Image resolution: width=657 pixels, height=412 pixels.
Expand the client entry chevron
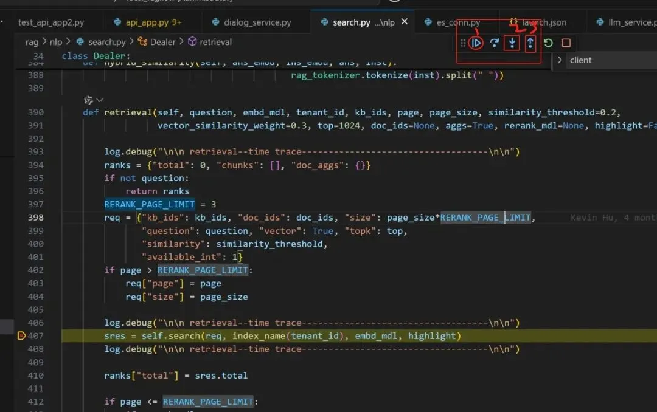560,60
